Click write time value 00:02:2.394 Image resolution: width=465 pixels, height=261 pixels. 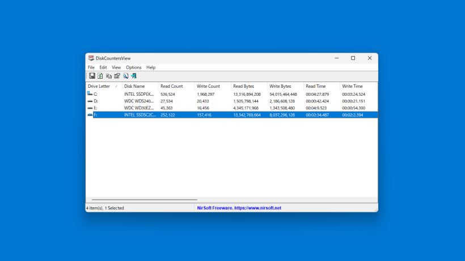(353, 115)
